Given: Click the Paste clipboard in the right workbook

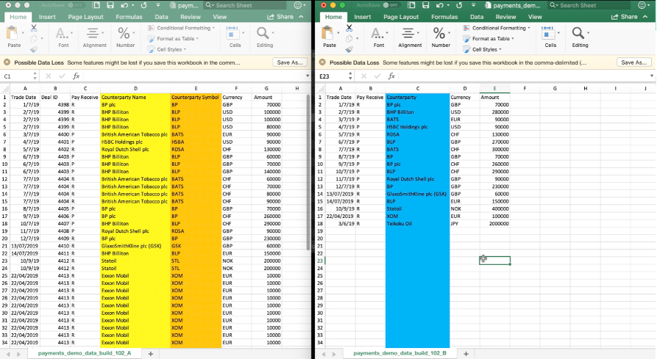Looking at the screenshot, I should pyautogui.click(x=329, y=34).
